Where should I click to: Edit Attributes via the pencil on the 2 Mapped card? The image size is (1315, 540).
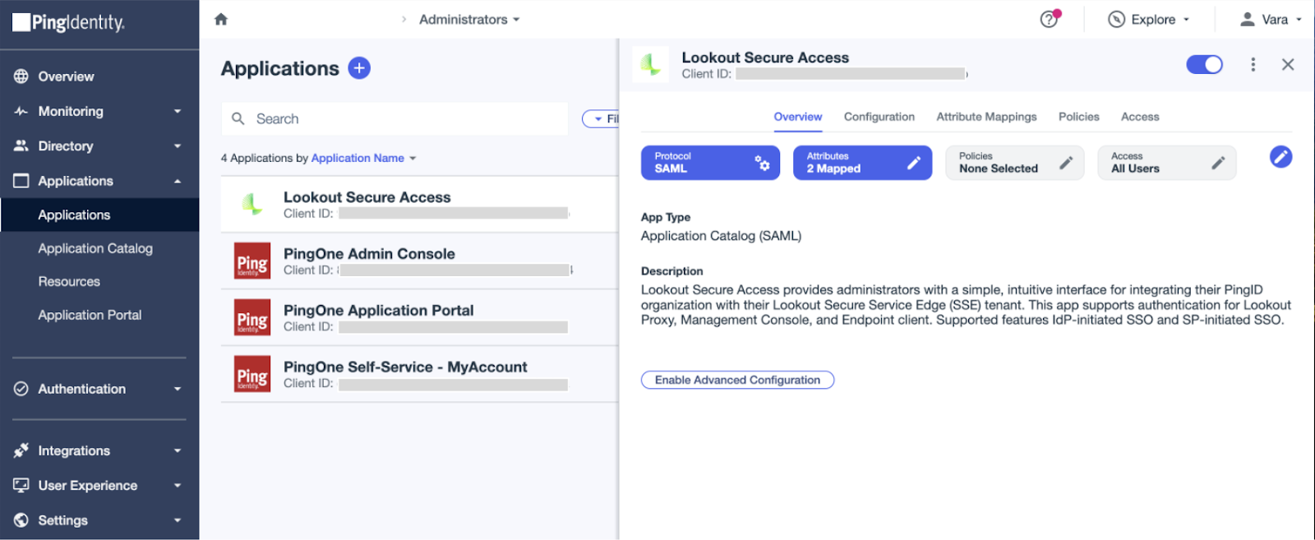(x=914, y=163)
